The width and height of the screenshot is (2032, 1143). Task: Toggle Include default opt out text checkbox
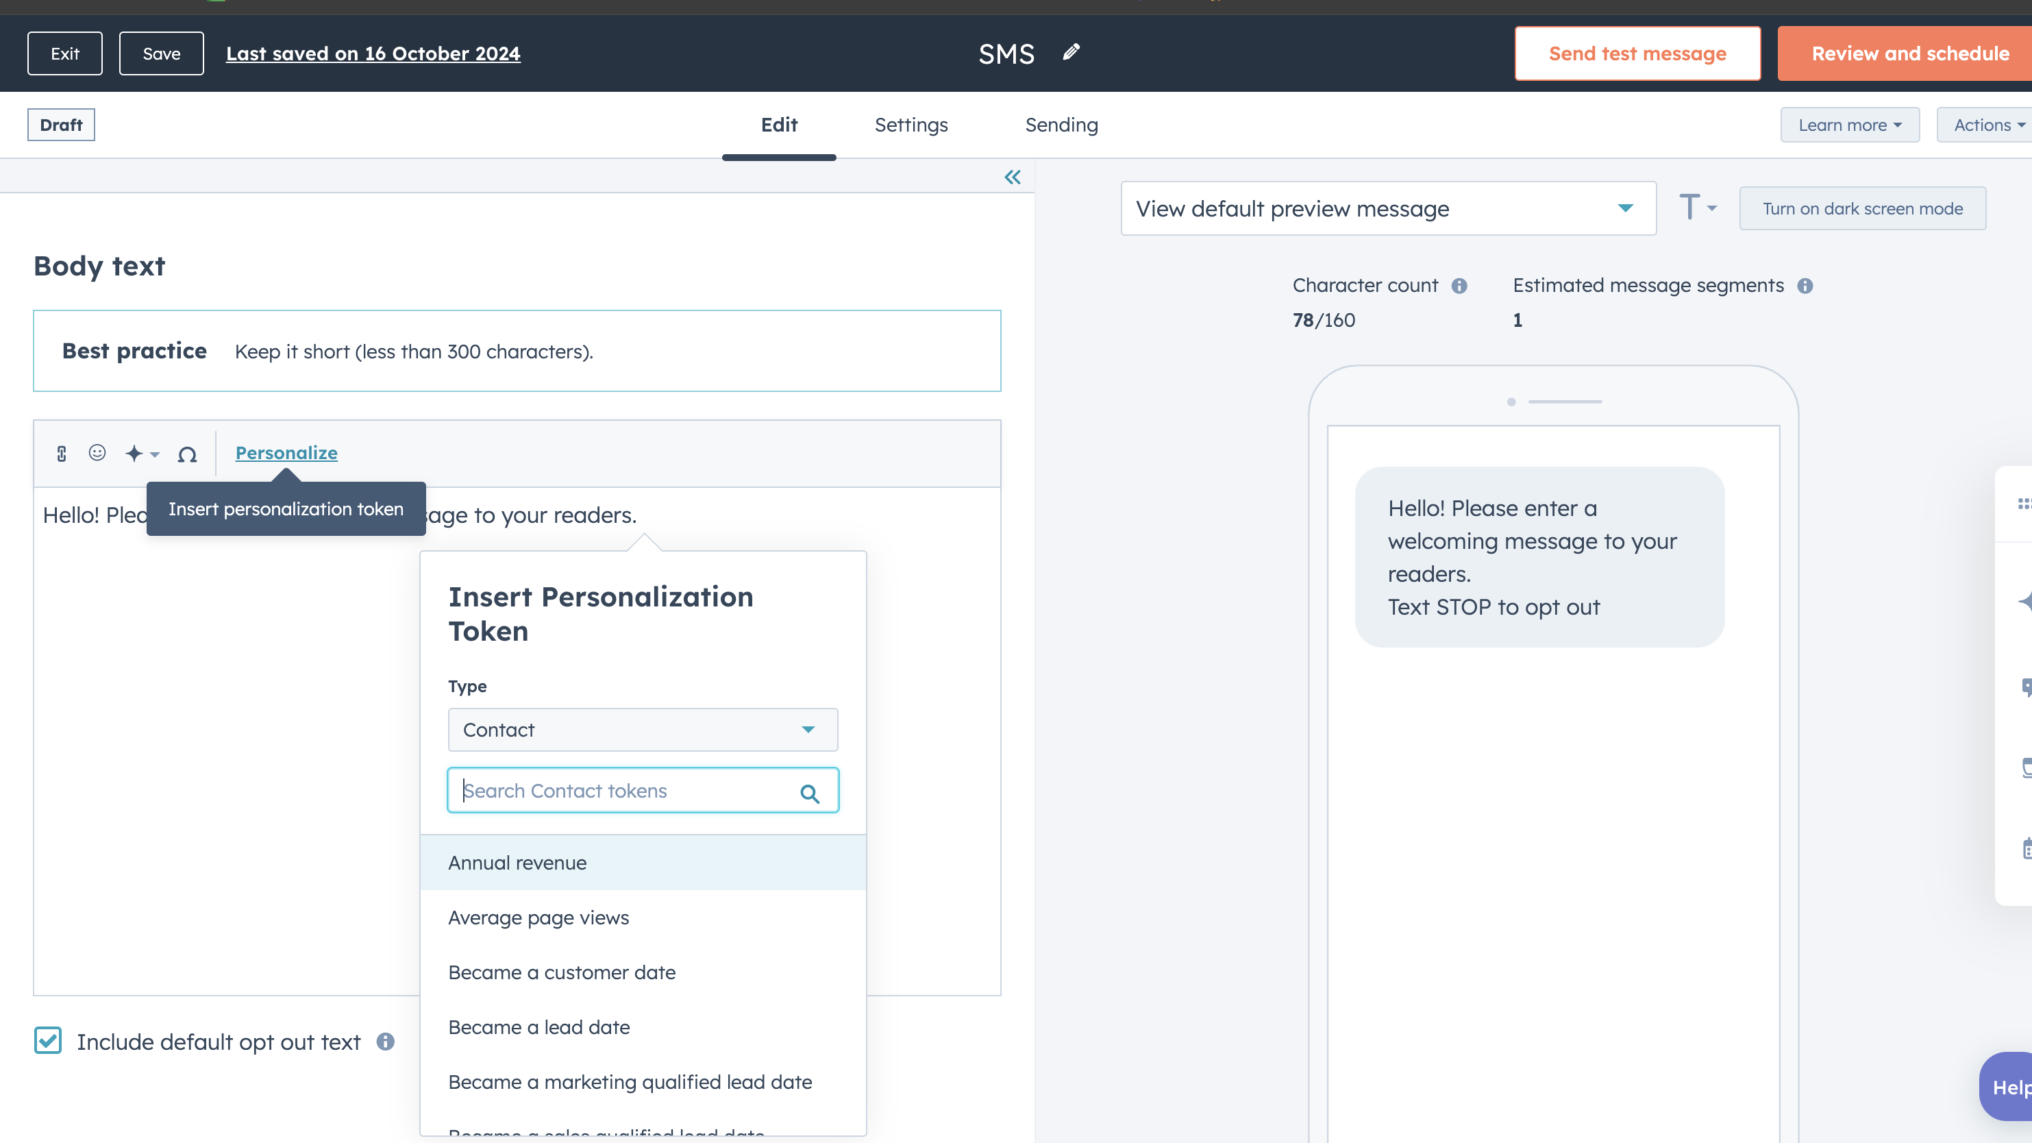click(48, 1040)
